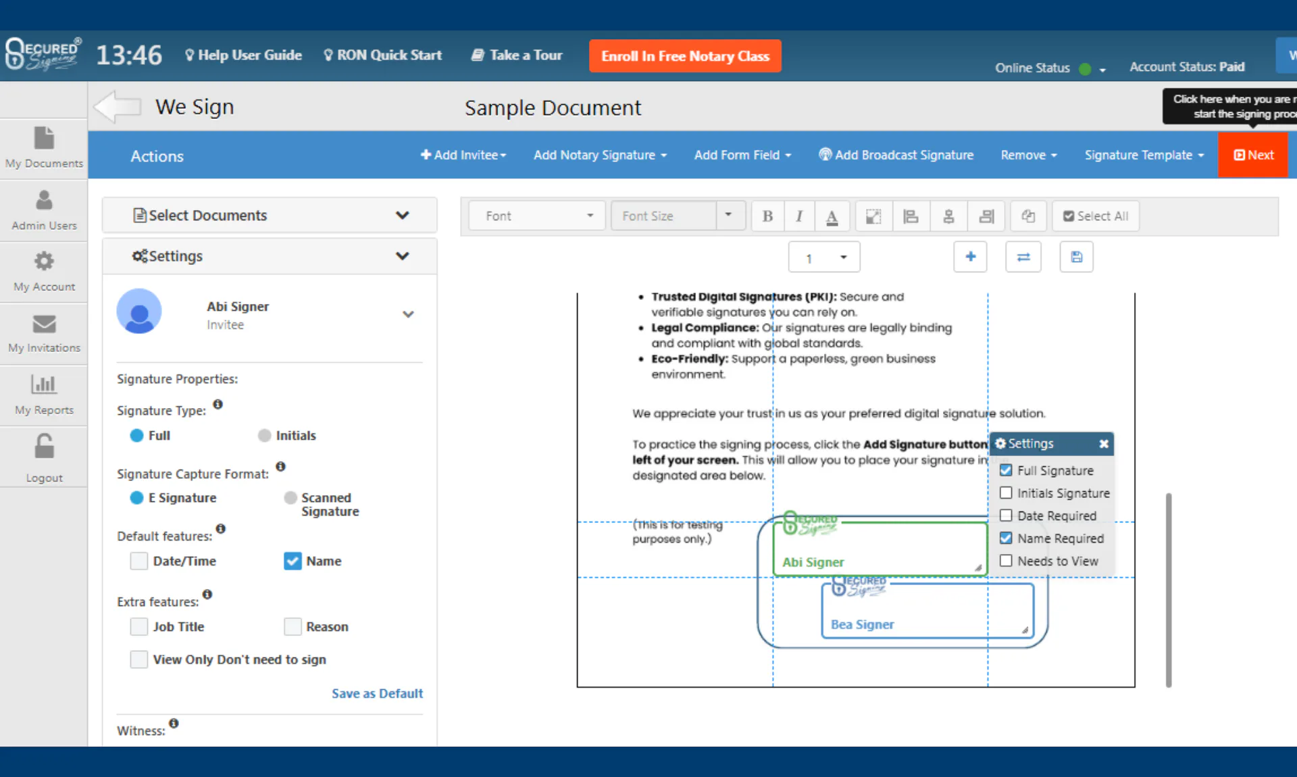
Task: Click the resize signature box icon
Action: coord(873,216)
